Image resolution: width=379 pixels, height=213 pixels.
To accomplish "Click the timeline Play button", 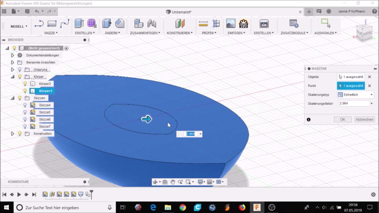I will coord(19,194).
